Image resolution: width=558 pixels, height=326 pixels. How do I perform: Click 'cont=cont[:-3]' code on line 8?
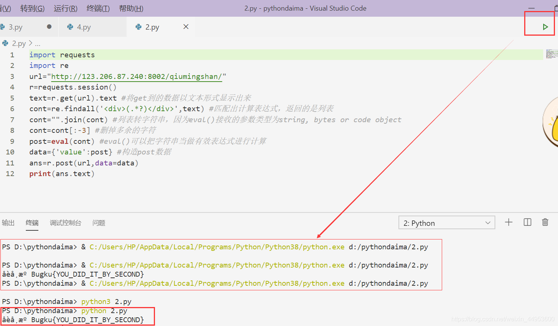[60, 131]
